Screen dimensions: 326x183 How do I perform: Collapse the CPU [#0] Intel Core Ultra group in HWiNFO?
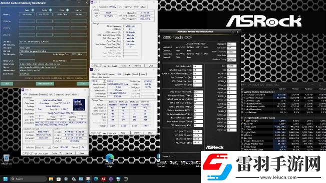click(x=242, y=118)
